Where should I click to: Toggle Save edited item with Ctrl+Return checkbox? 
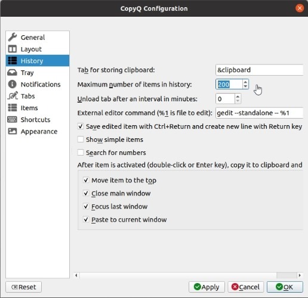(81, 126)
